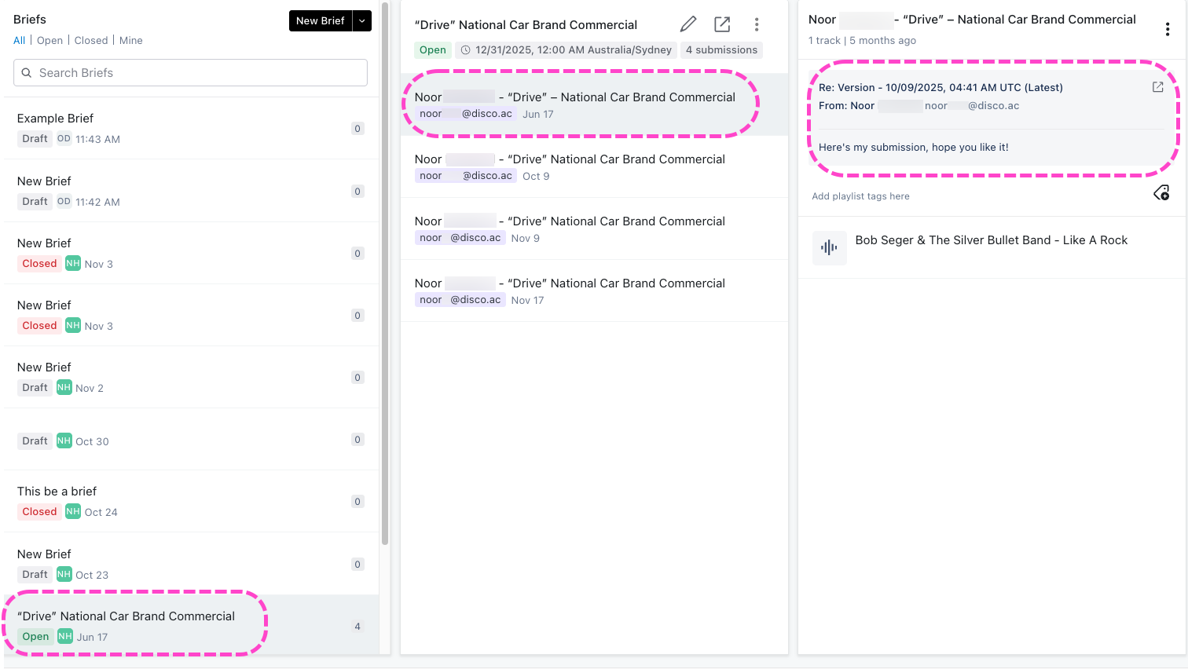1188x669 pixels.
Task: Filter briefs by Open
Action: (x=49, y=40)
